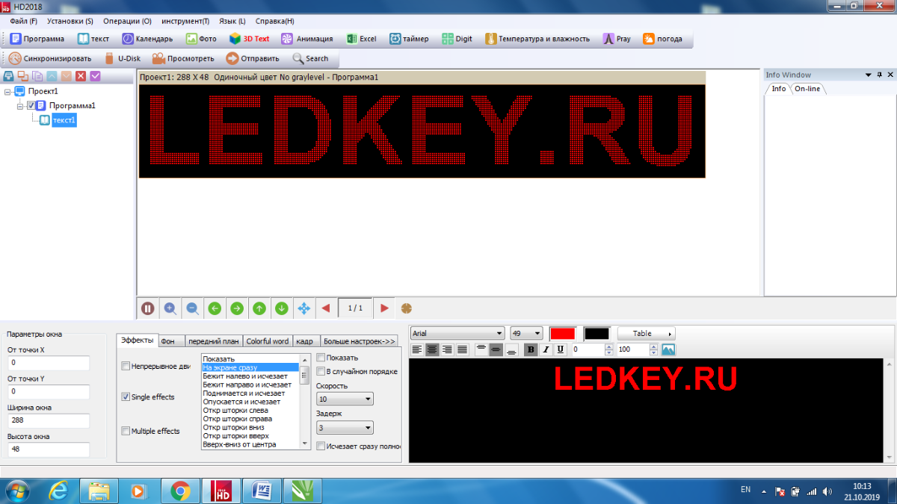The width and height of the screenshot is (897, 504).
Task: Add a Digit area
Action: tap(457, 39)
